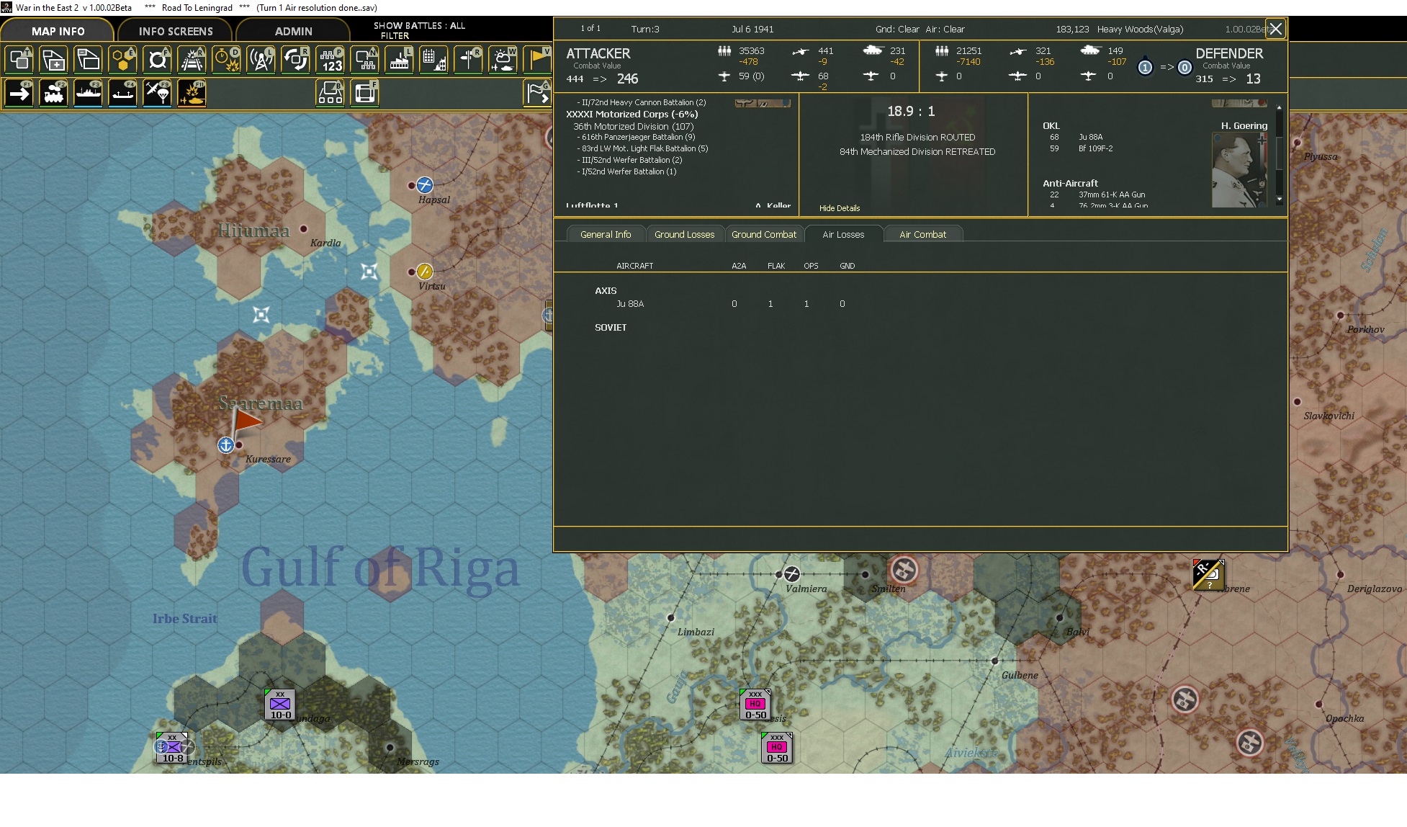Click the battle marker near Smilten

coord(904,570)
